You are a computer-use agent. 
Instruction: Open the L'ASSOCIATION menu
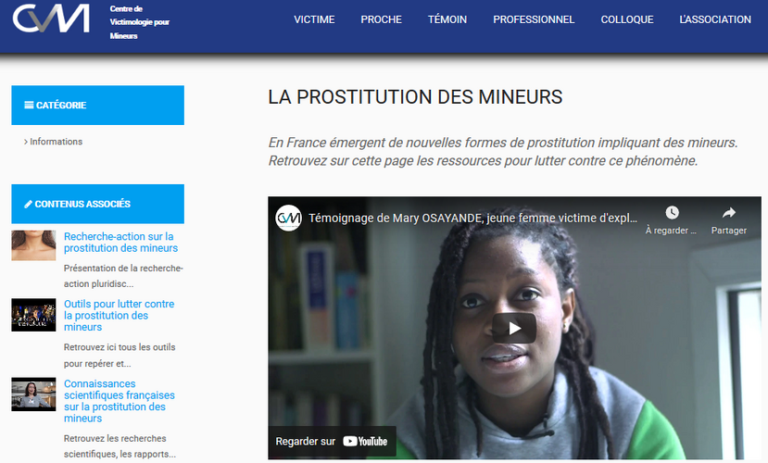coord(715,19)
